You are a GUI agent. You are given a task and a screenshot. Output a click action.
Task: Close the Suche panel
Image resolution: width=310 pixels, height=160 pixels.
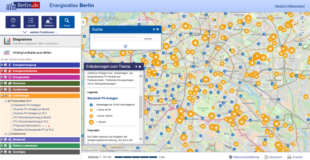pyautogui.click(x=158, y=29)
